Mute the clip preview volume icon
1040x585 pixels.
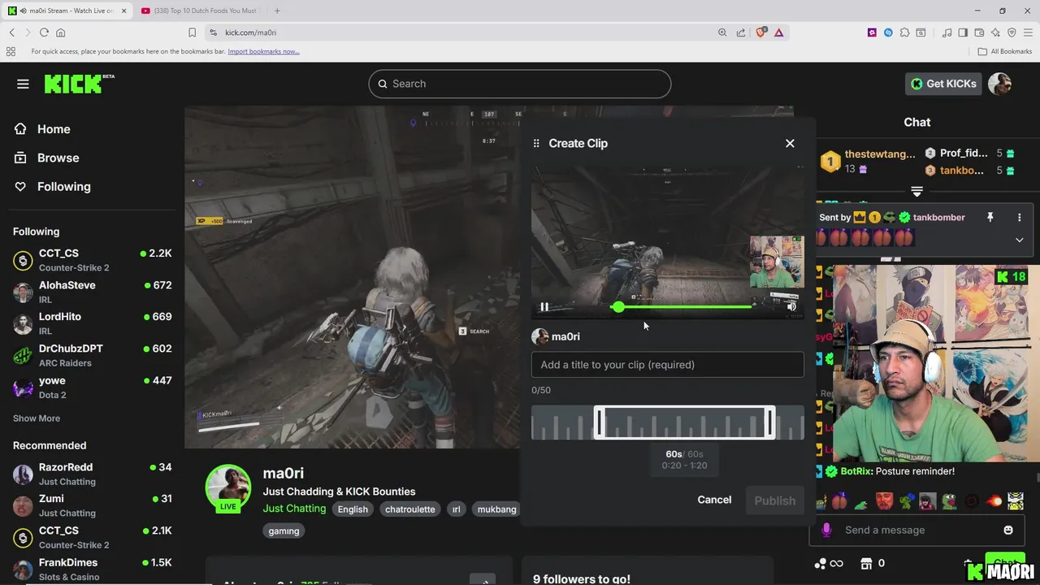pyautogui.click(x=791, y=307)
